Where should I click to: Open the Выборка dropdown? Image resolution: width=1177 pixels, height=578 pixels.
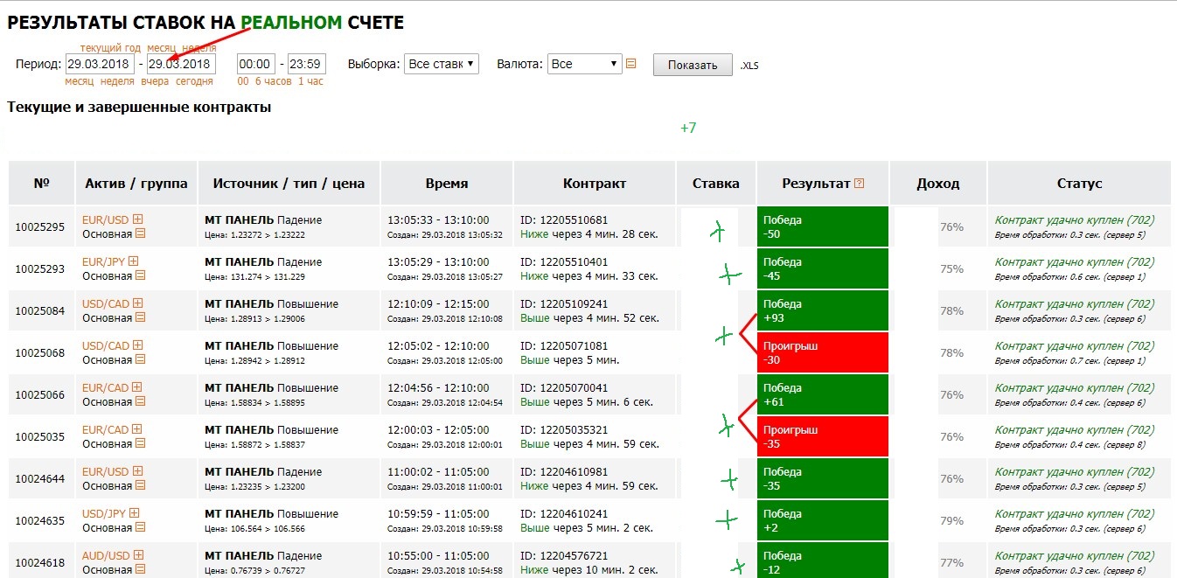tap(442, 64)
